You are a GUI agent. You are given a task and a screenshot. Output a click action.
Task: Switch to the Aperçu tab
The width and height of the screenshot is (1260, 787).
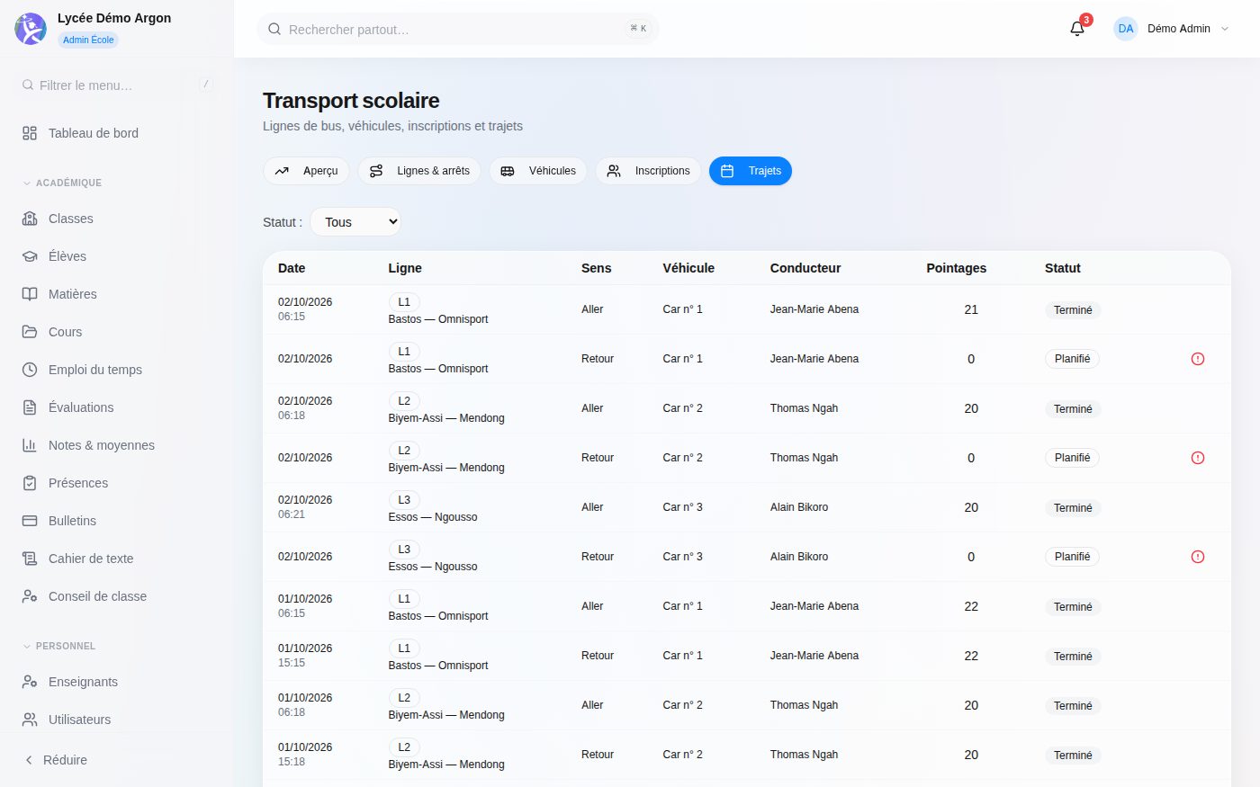coord(306,171)
